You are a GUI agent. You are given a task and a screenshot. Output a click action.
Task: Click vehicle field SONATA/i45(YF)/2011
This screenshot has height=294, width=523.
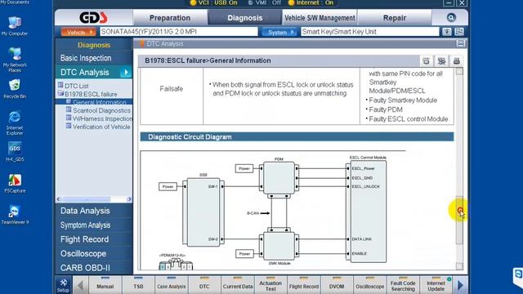179,32
